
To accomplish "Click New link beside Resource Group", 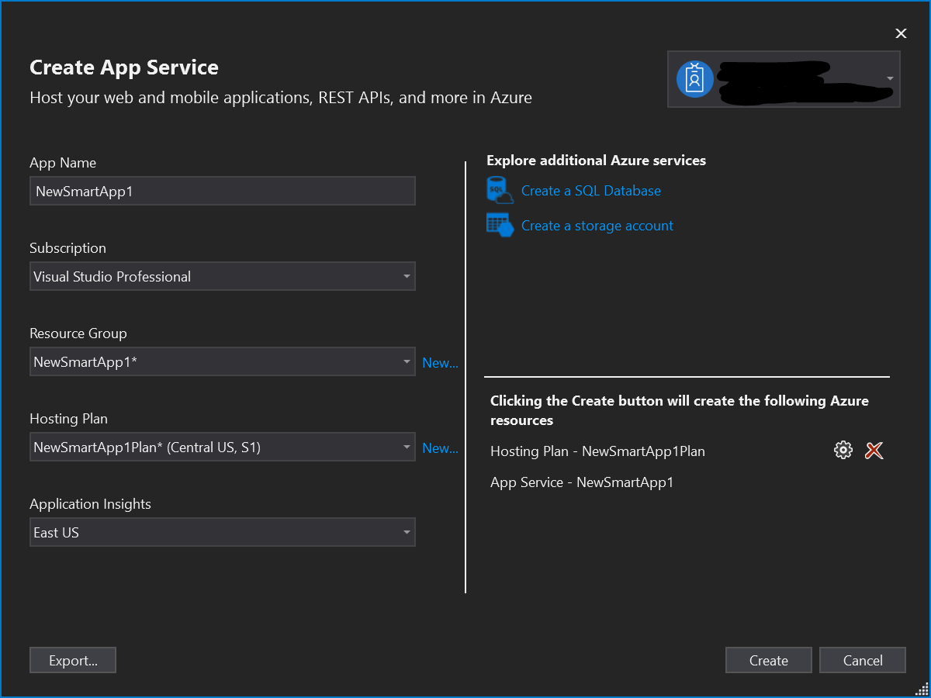I will point(440,362).
